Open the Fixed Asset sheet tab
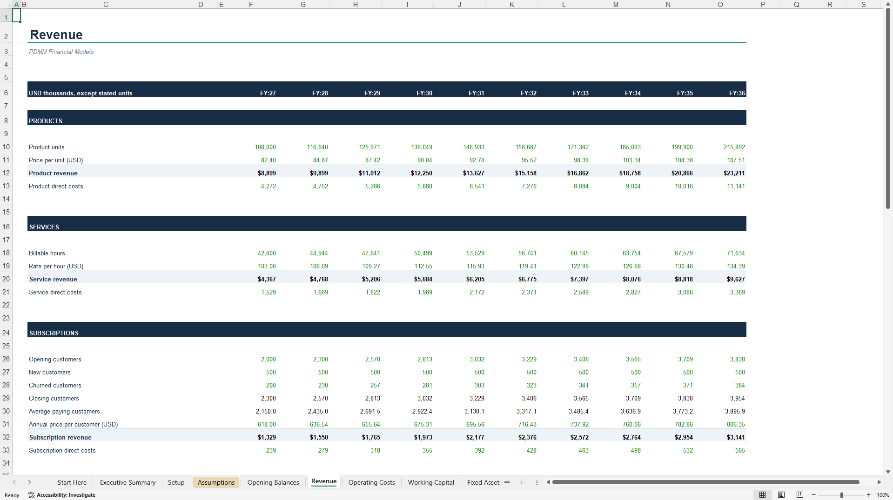This screenshot has width=893, height=500. 483,482
